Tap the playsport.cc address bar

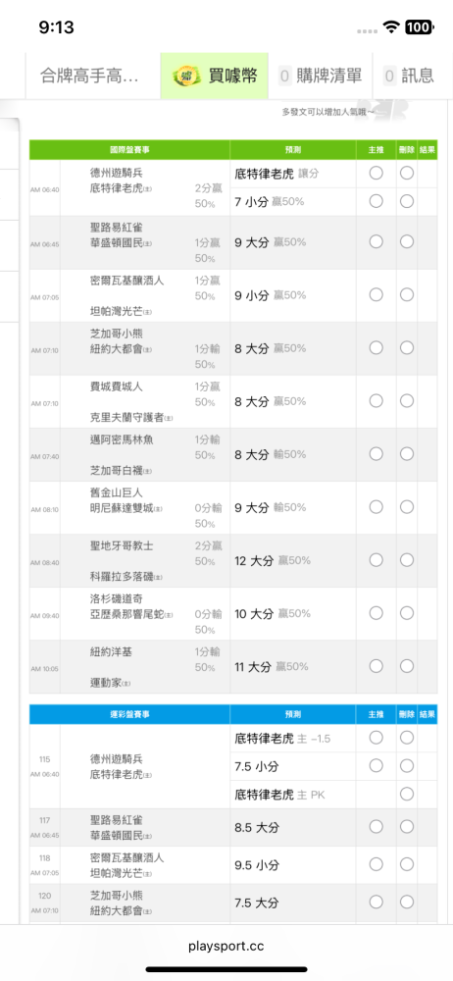tap(226, 946)
